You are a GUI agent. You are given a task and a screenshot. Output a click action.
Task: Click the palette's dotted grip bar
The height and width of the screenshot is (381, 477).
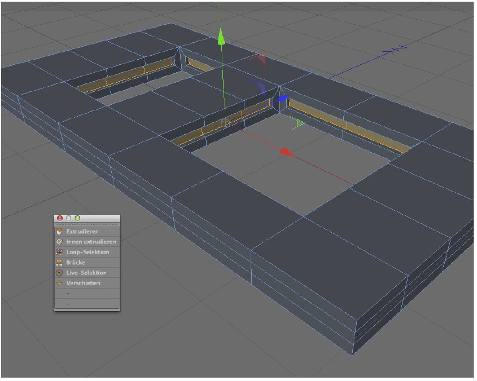[x=87, y=224]
